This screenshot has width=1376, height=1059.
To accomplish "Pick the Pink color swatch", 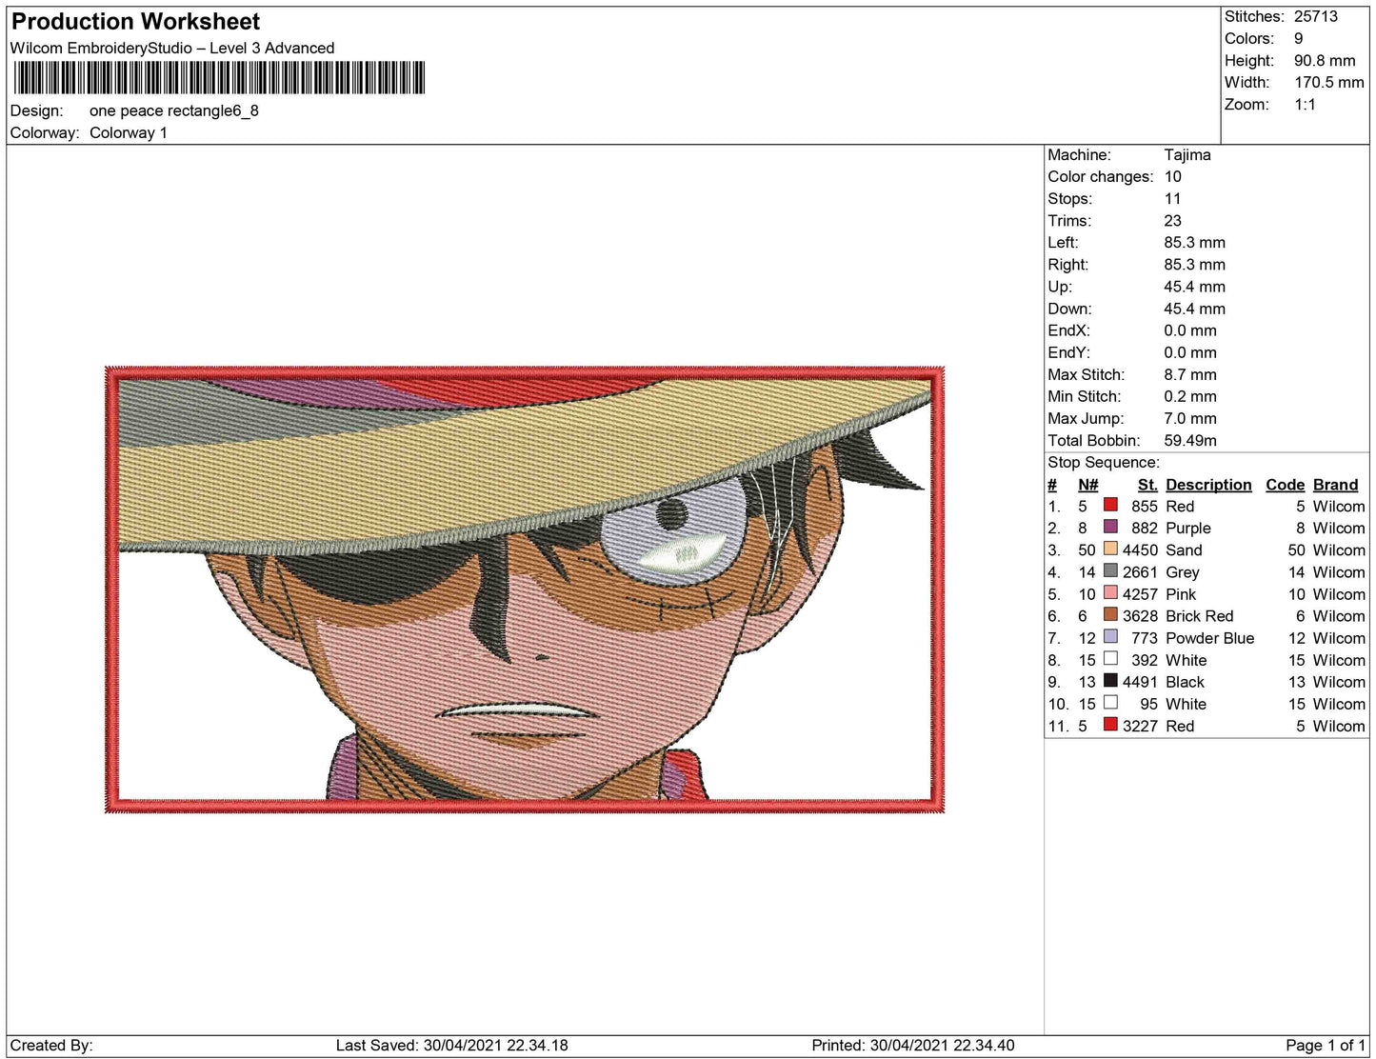I will [x=1110, y=592].
